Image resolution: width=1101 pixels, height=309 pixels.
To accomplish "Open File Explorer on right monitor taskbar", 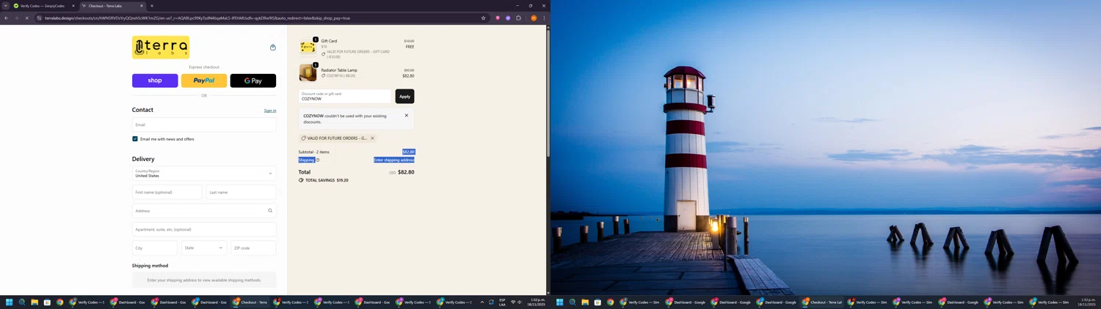I will click(585, 302).
